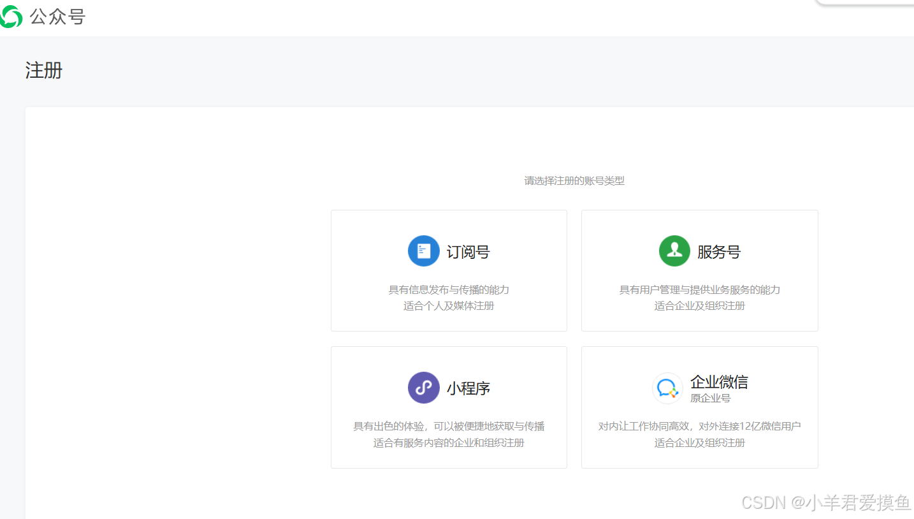Select the 服务号 title text
This screenshot has width=914, height=519.
[x=719, y=252]
